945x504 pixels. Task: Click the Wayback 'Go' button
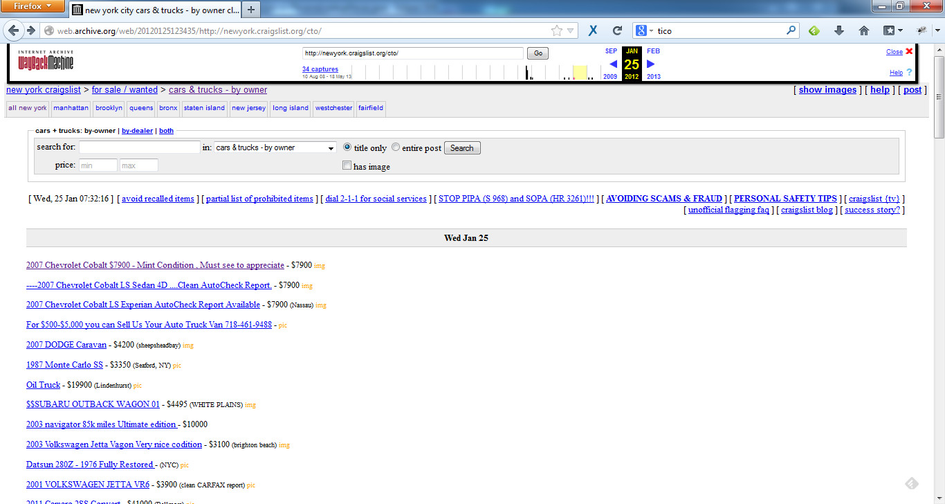(x=538, y=53)
